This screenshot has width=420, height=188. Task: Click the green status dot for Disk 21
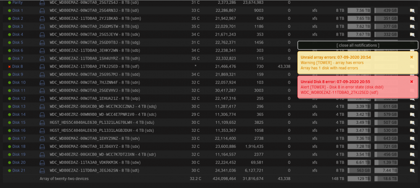coord(9,171)
